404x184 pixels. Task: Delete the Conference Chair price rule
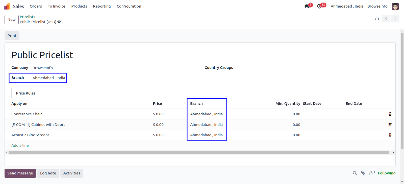(390, 114)
